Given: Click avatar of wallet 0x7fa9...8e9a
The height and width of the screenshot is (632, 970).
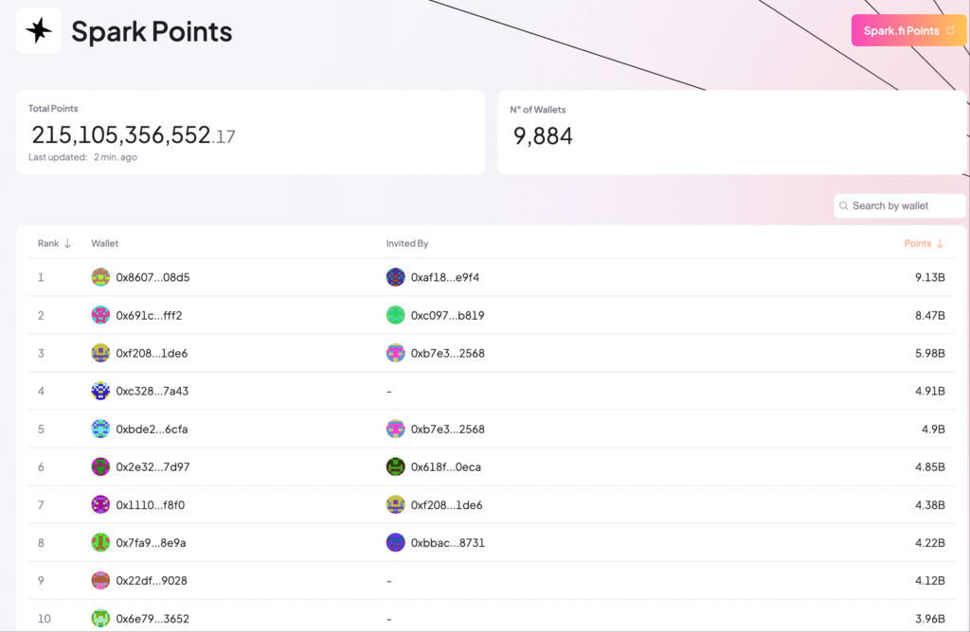Looking at the screenshot, I should pyautogui.click(x=100, y=542).
